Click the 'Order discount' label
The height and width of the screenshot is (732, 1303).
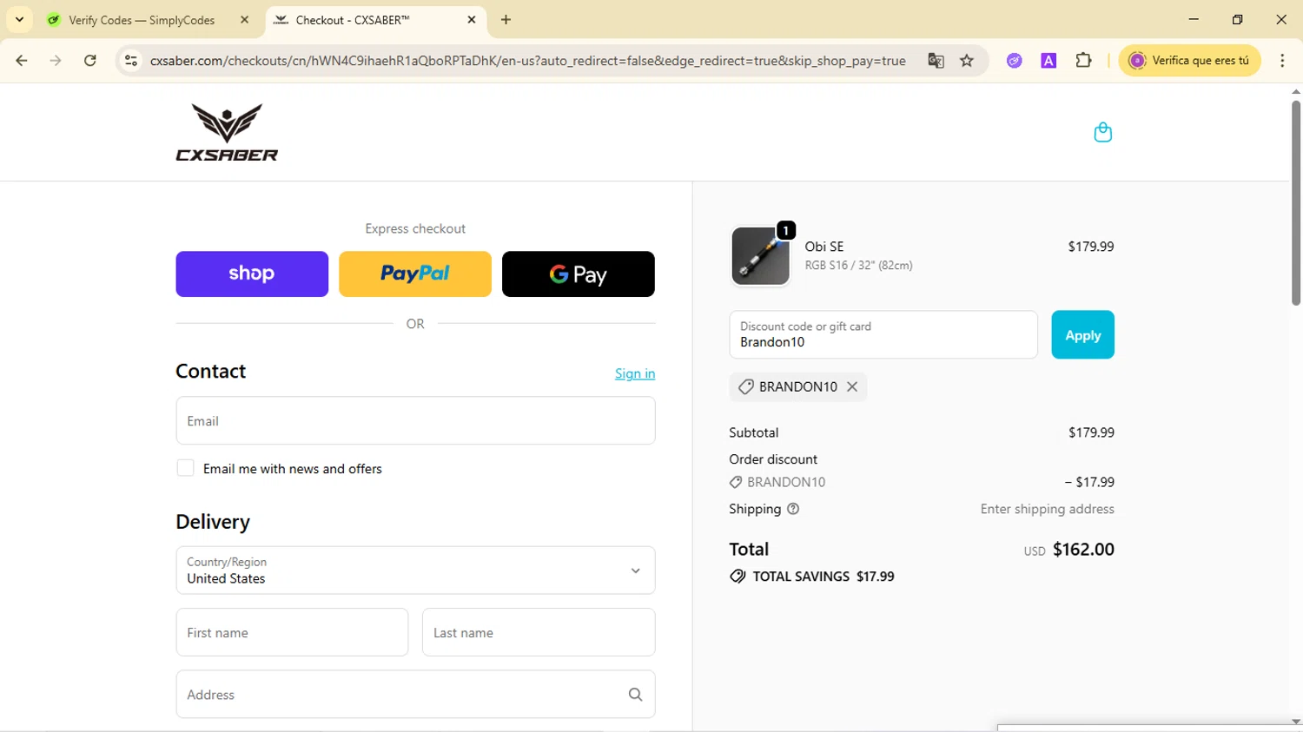(x=773, y=459)
